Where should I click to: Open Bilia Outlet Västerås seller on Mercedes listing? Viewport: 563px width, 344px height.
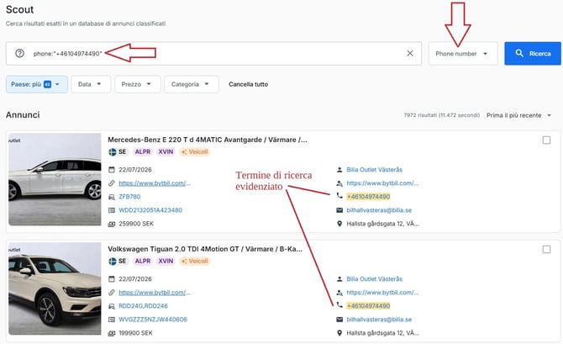(375, 170)
